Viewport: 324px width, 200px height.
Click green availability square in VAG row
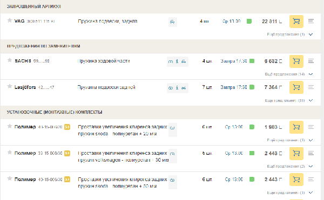(249, 21)
